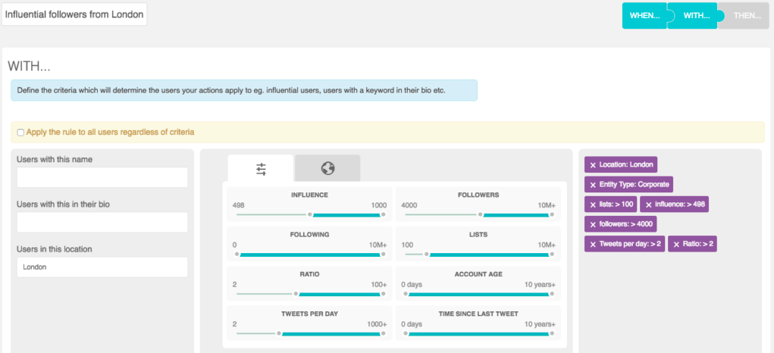This screenshot has width=774, height=353.
Task: Click the Following slider minimum handle
Action: click(237, 255)
